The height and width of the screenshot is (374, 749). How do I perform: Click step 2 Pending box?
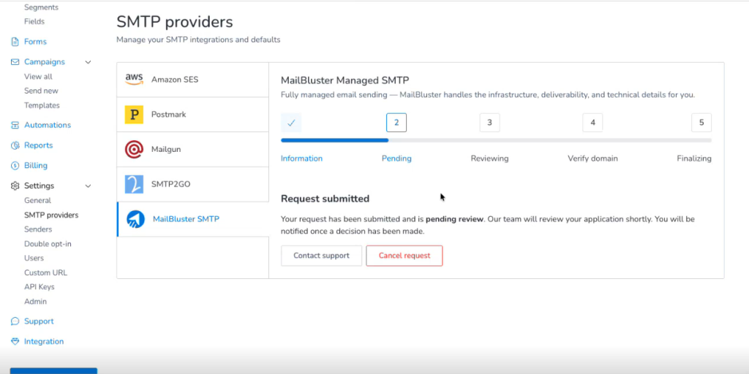[x=396, y=123]
